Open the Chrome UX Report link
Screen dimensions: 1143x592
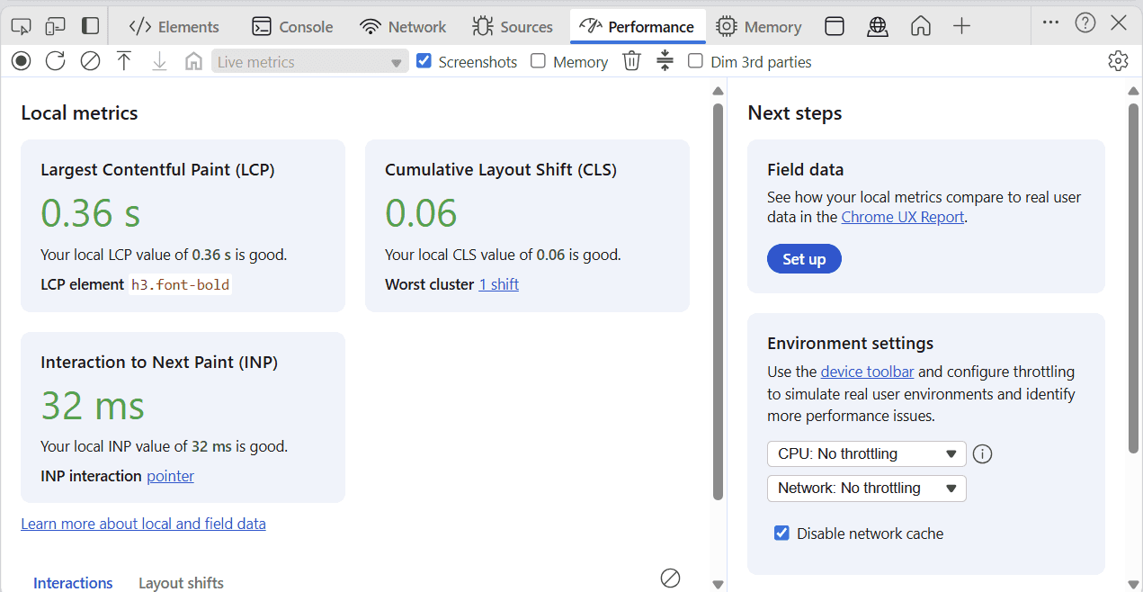pyautogui.click(x=902, y=217)
